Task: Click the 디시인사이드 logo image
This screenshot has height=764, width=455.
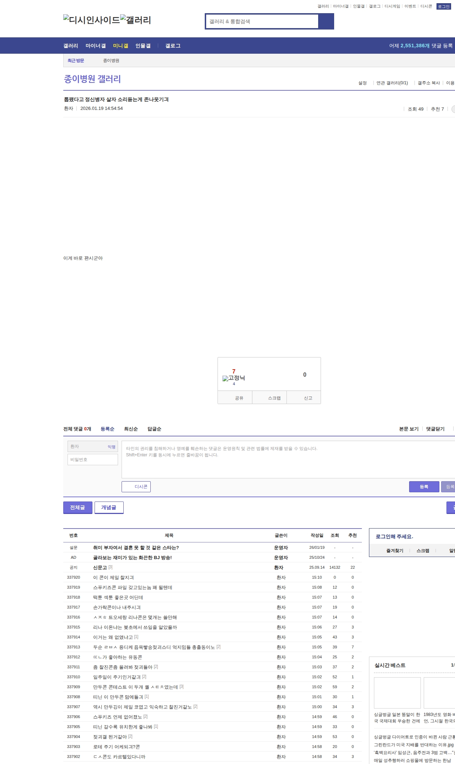Action: [91, 20]
